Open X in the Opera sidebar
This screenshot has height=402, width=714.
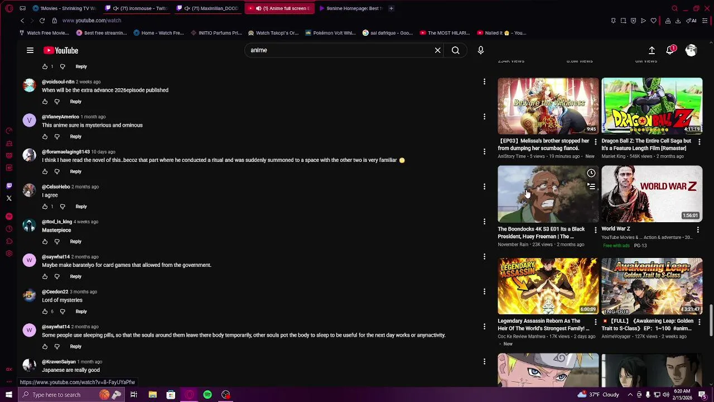(9, 198)
